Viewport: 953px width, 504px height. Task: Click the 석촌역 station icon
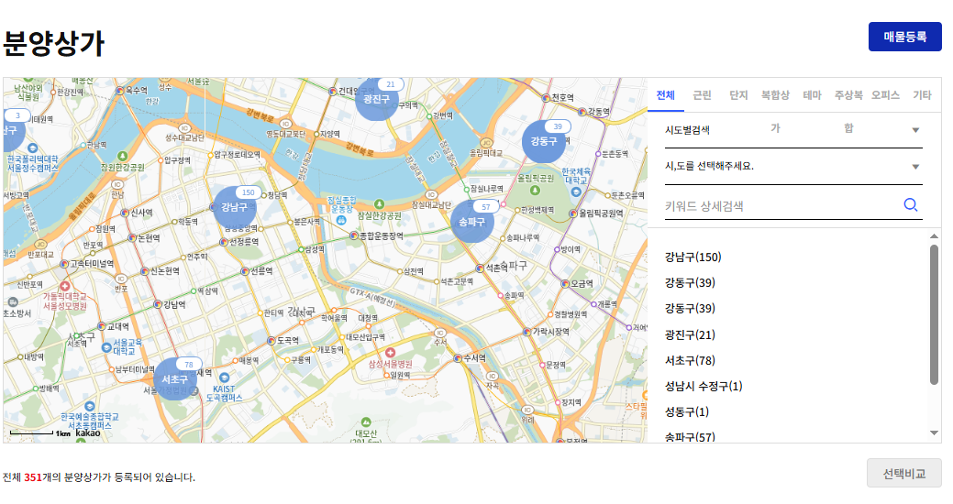479,268
